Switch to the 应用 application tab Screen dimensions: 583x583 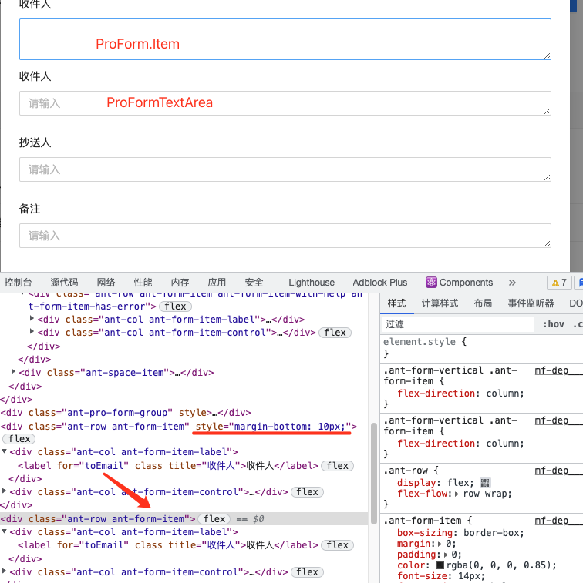point(217,283)
